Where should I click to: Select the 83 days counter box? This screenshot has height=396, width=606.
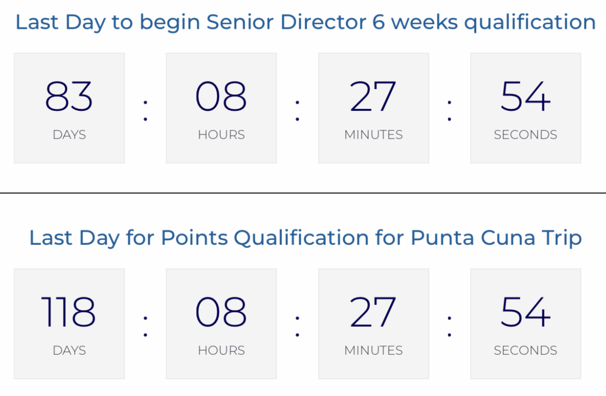69,108
